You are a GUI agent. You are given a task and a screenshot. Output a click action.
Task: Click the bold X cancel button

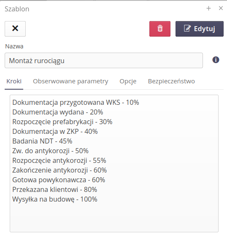tap(15, 29)
